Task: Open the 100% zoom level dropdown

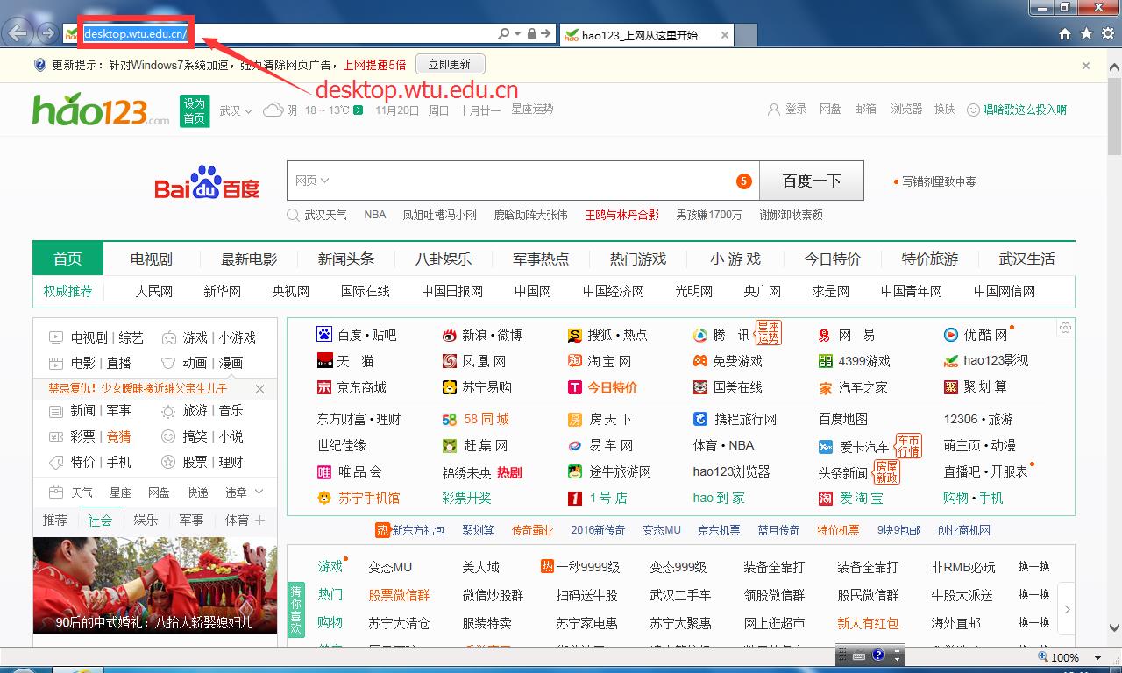Action: tap(1097, 657)
